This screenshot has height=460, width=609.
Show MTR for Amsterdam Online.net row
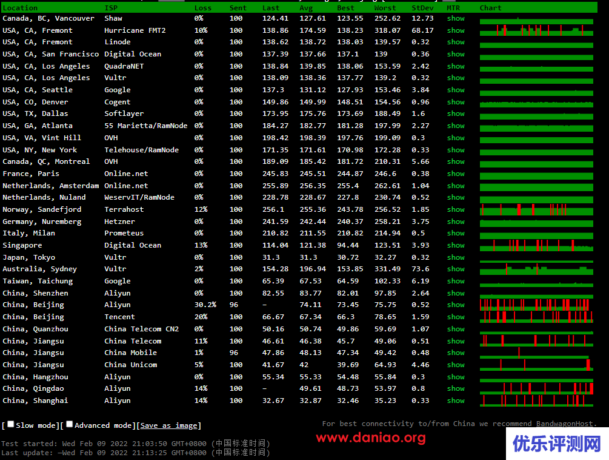pos(456,186)
